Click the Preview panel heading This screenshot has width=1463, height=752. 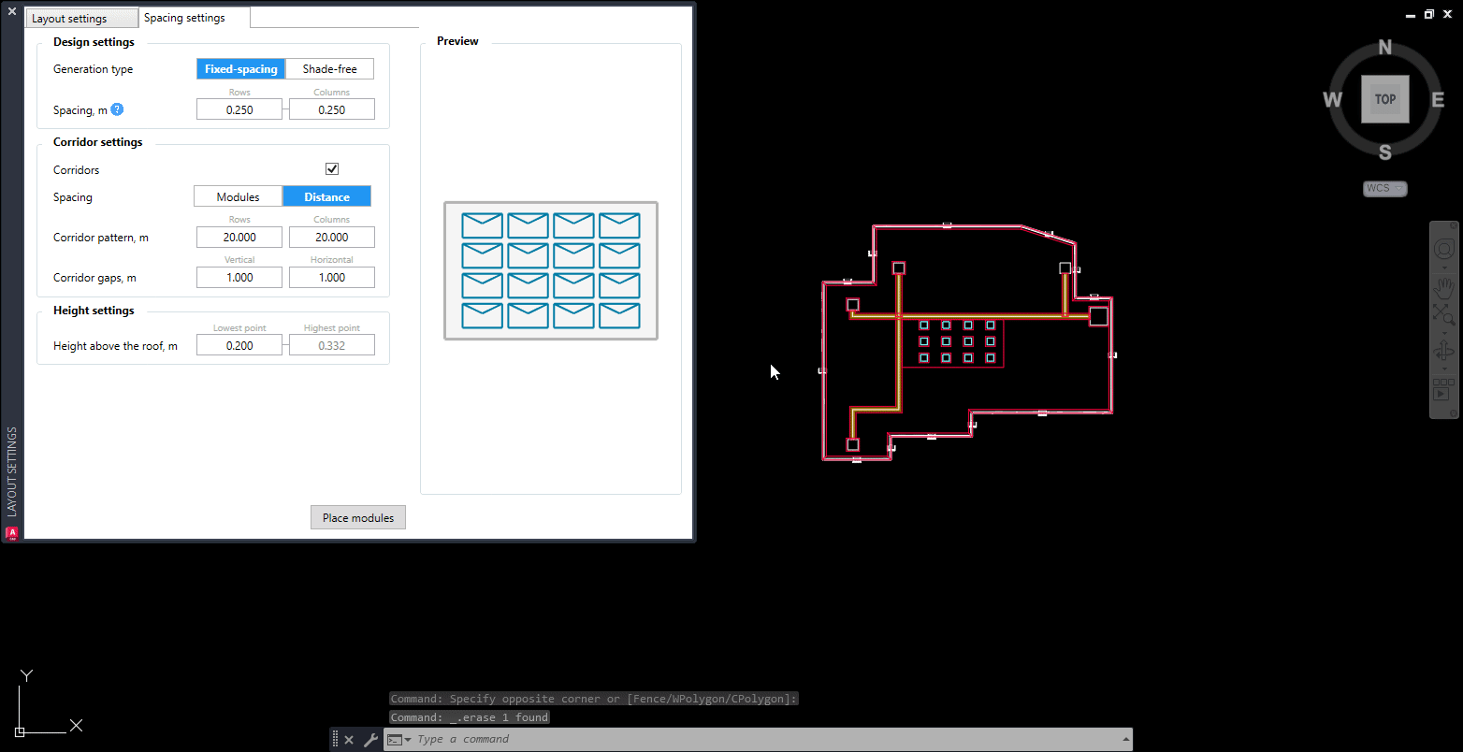(x=457, y=41)
